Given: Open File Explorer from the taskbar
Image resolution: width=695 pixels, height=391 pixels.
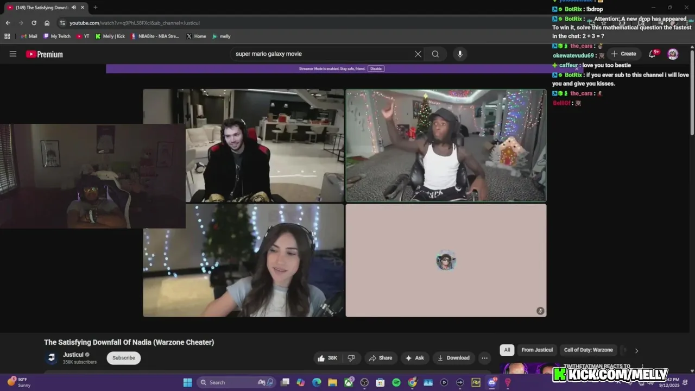Looking at the screenshot, I should [332, 382].
